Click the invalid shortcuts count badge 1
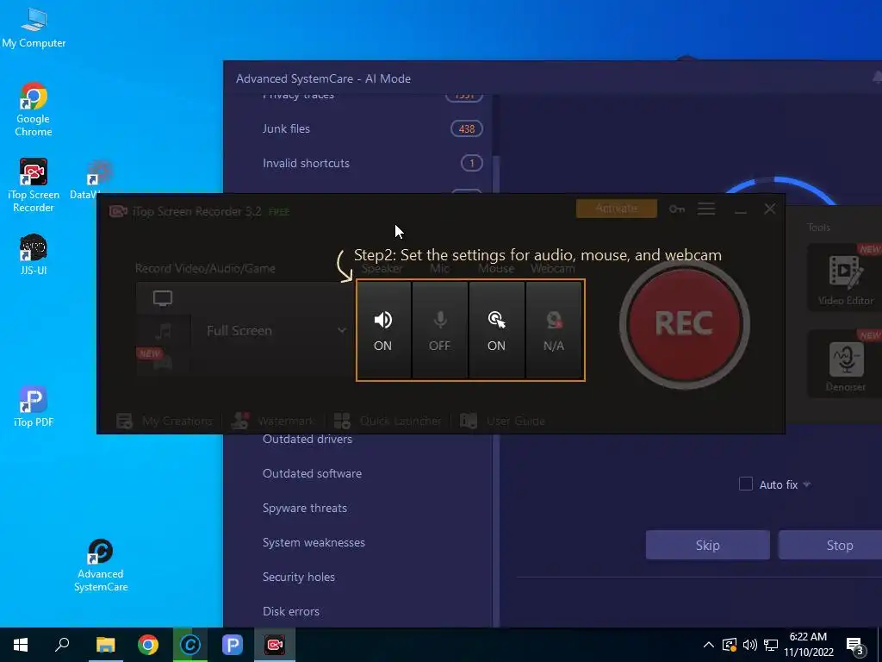882x662 pixels. [x=472, y=163]
